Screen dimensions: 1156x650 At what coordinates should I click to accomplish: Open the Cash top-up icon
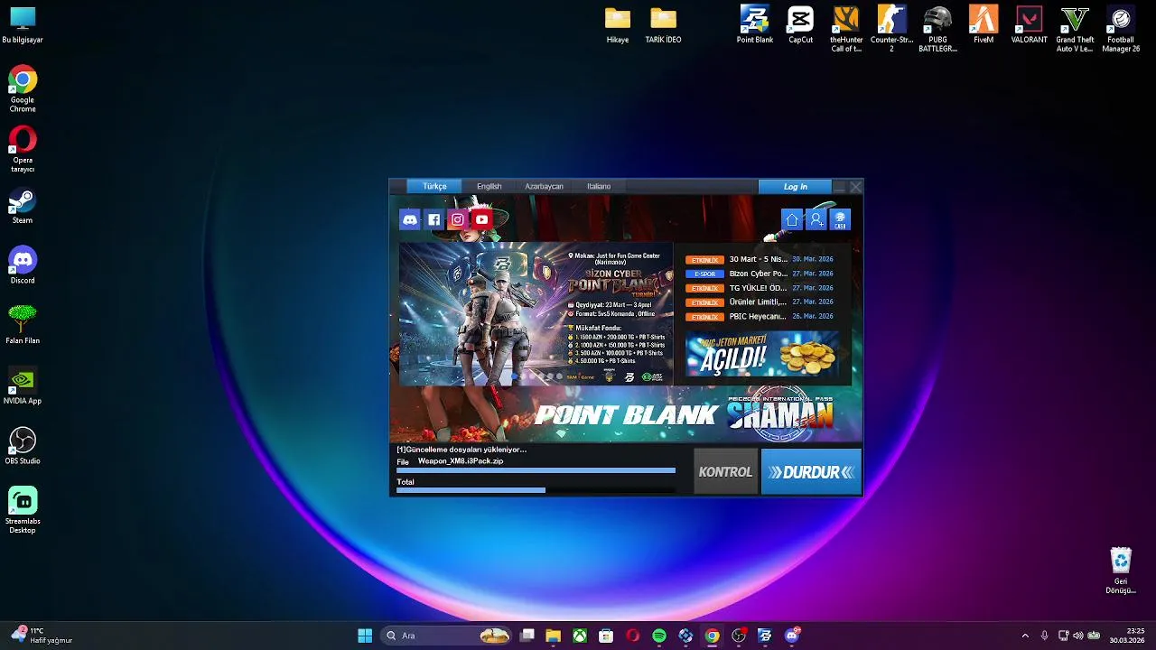pyautogui.click(x=840, y=219)
